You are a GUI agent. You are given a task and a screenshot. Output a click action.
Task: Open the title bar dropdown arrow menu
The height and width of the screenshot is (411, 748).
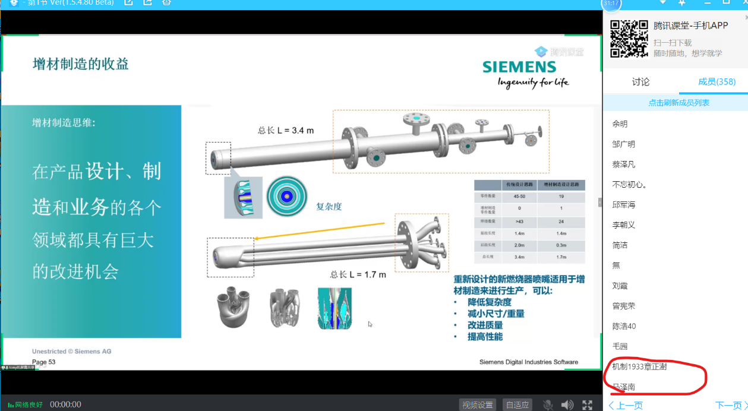(x=663, y=2)
